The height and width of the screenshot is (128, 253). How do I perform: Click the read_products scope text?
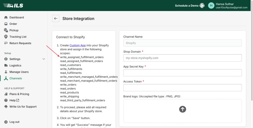point(70,92)
